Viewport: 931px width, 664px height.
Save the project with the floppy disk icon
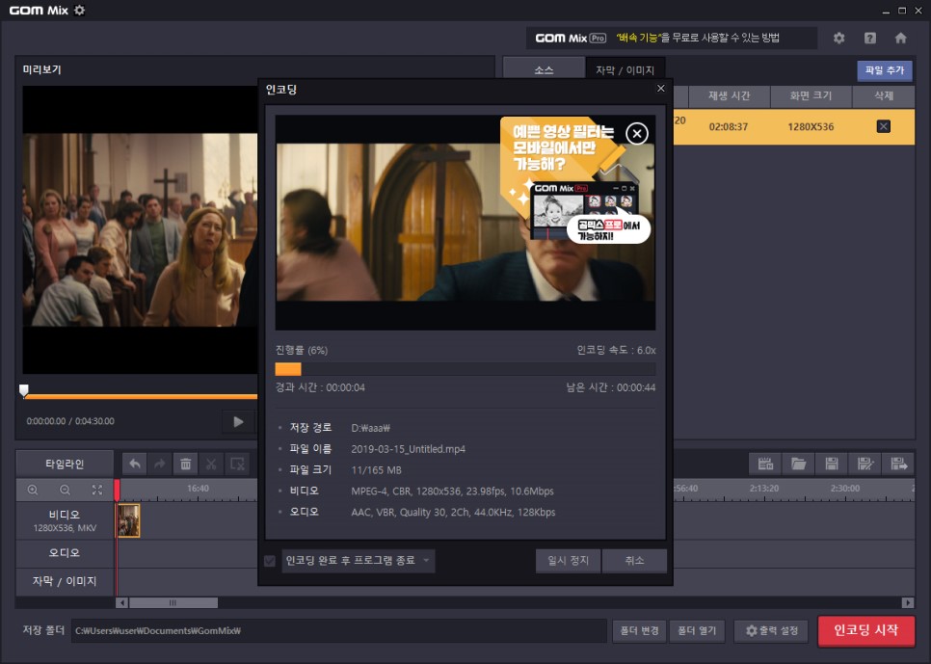(832, 464)
